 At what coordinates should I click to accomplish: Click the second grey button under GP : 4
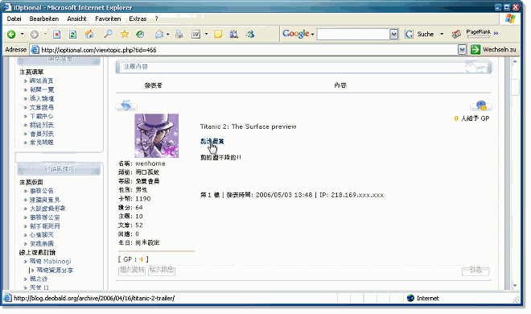[x=162, y=270]
